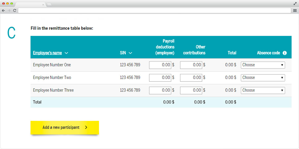This screenshot has width=299, height=149.
Task: Click row total 0.00 $ for Employee Number Three
Action: tap(231, 90)
